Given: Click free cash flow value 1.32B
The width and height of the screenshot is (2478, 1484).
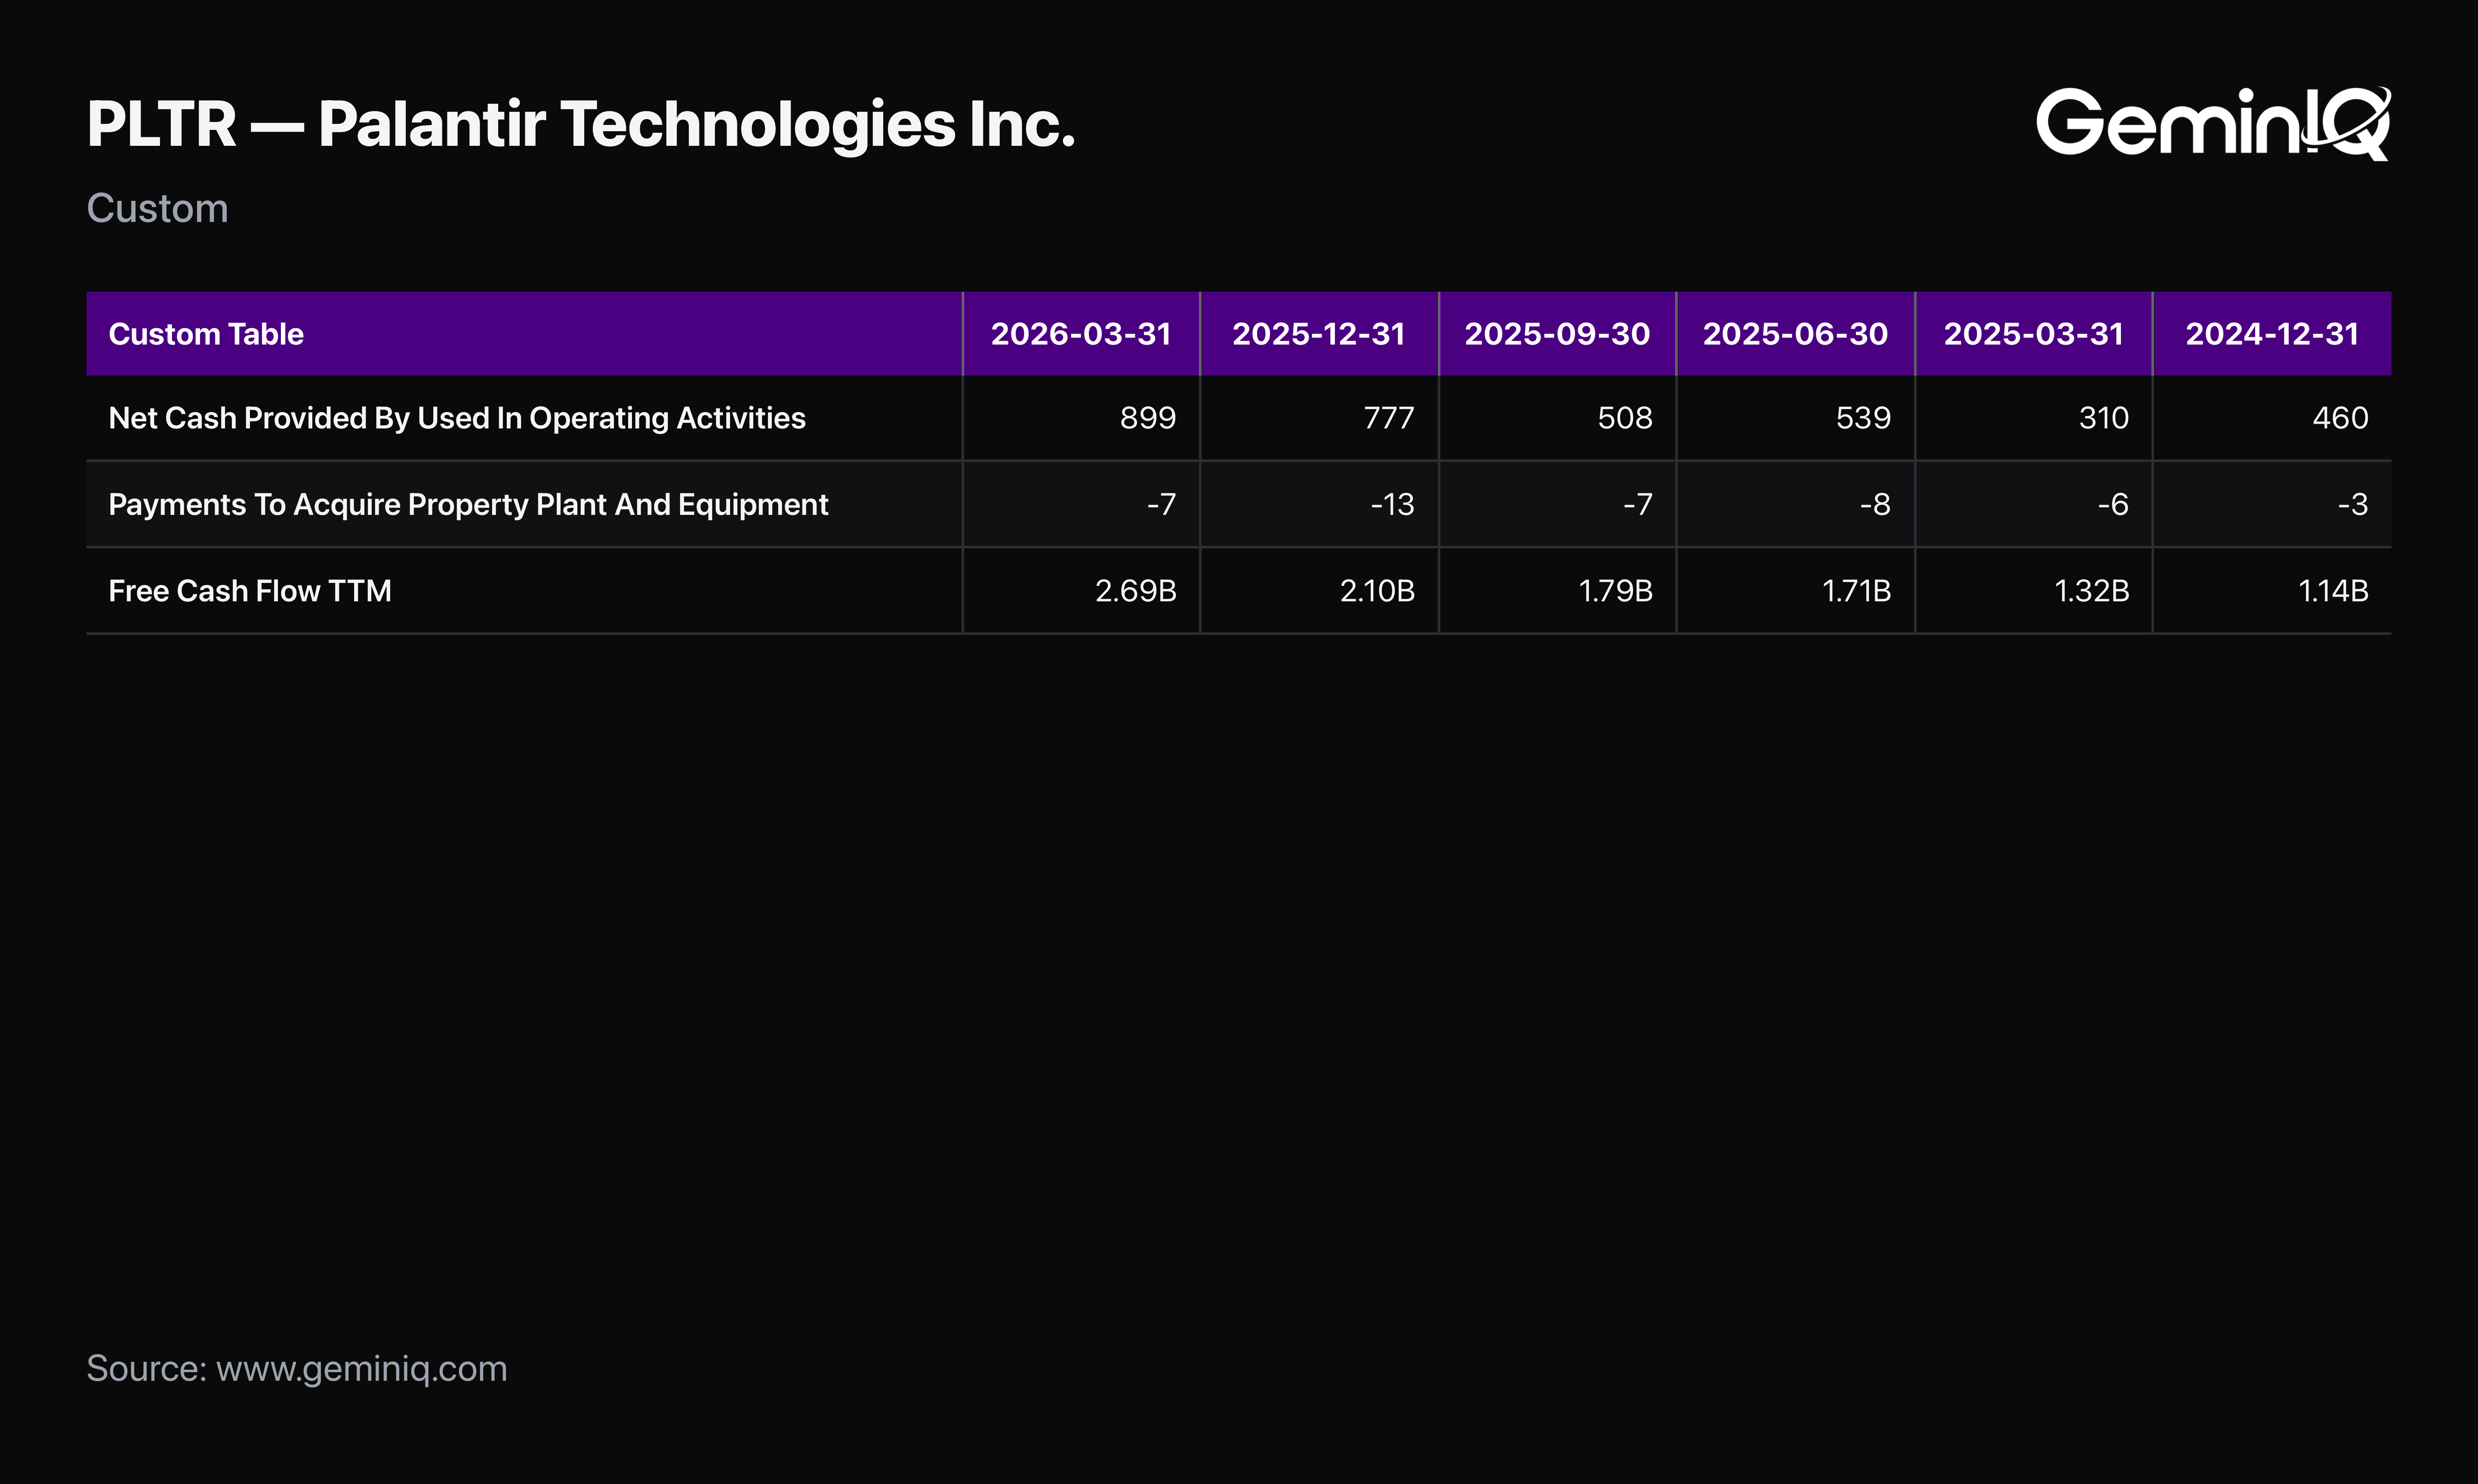Looking at the screenshot, I should (x=2092, y=591).
